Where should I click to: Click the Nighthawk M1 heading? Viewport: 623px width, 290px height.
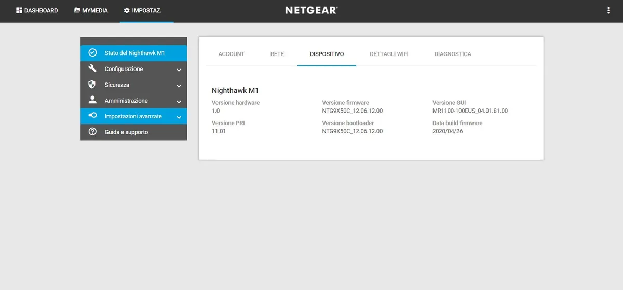pyautogui.click(x=235, y=90)
